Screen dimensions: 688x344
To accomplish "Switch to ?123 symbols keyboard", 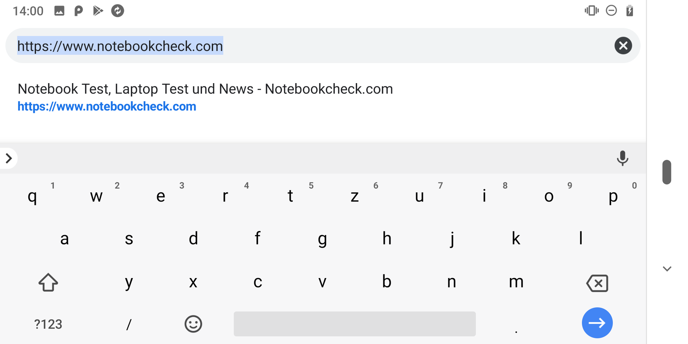I will pos(48,324).
